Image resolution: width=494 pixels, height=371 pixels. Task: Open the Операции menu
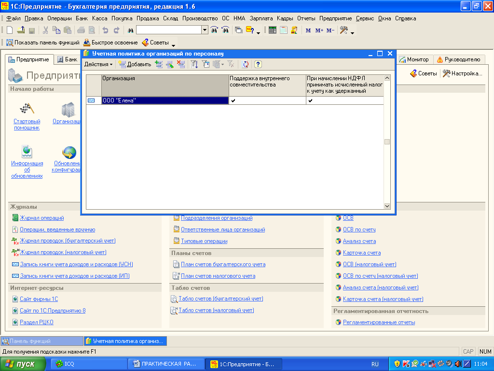59,18
